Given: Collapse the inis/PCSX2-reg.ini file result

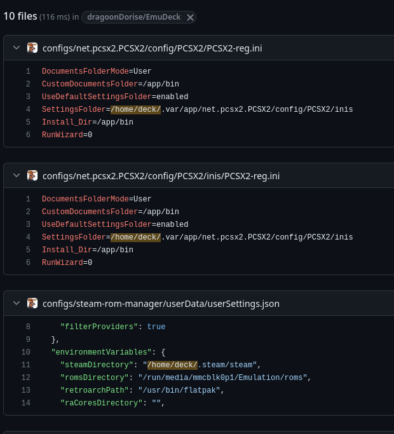Looking at the screenshot, I should 16,175.
